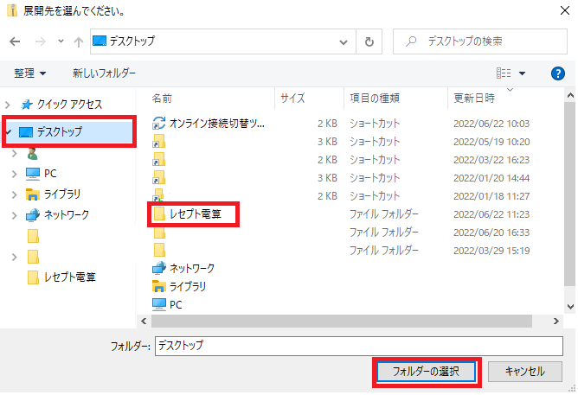Go up one folder level
The width and height of the screenshot is (578, 395).
pos(78,42)
